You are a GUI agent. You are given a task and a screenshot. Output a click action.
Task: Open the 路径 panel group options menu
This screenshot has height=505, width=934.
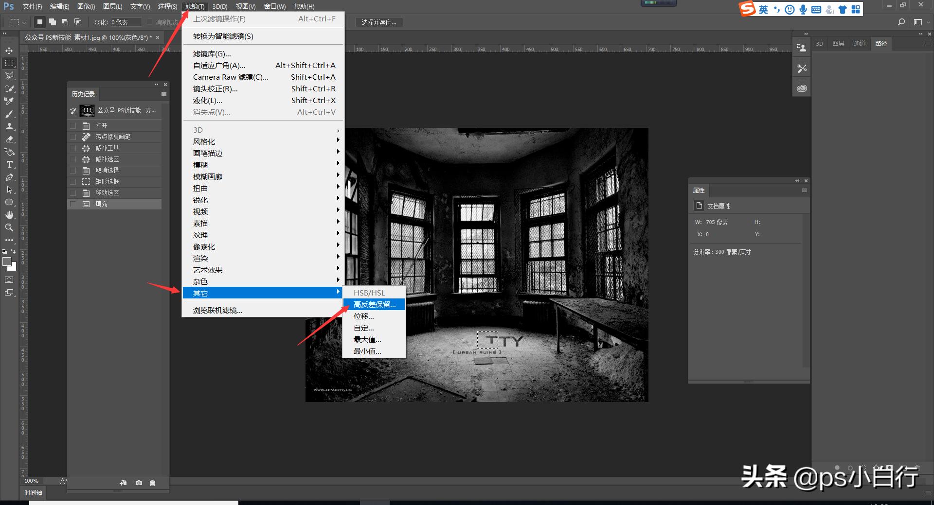pos(928,44)
